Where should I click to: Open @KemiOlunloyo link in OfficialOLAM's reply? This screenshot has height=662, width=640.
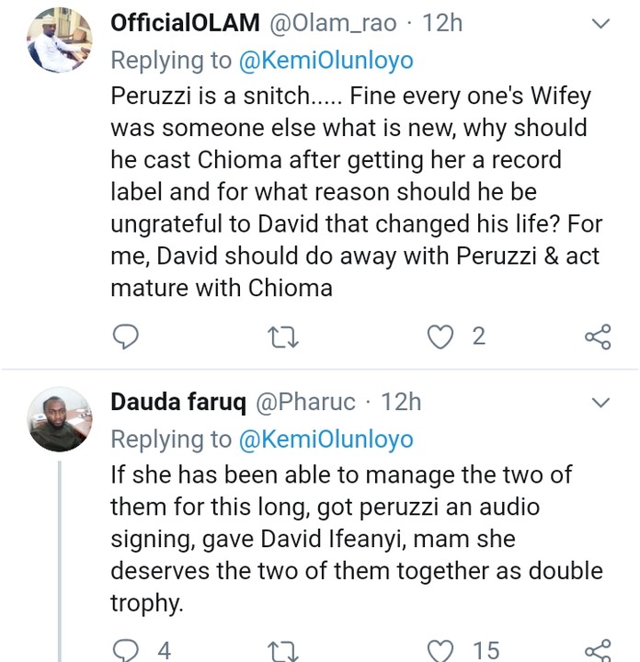pyautogui.click(x=326, y=61)
